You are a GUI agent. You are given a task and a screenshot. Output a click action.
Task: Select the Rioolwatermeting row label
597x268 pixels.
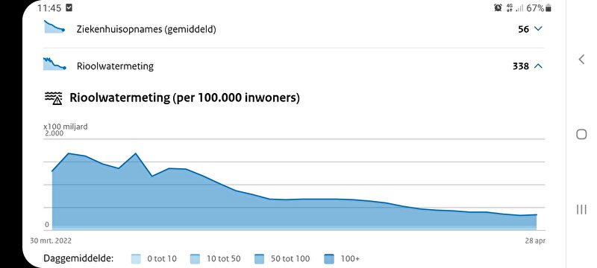[x=115, y=66]
